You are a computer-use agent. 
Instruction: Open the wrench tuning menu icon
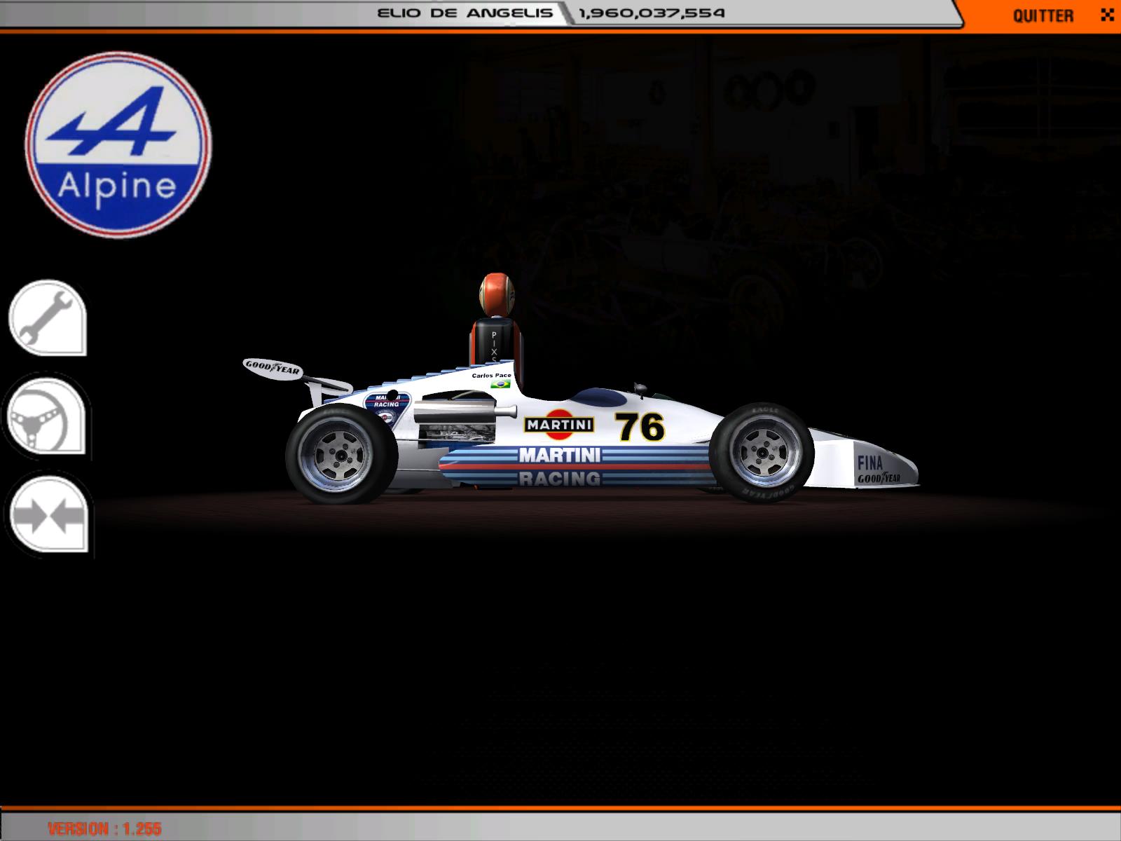(x=47, y=318)
